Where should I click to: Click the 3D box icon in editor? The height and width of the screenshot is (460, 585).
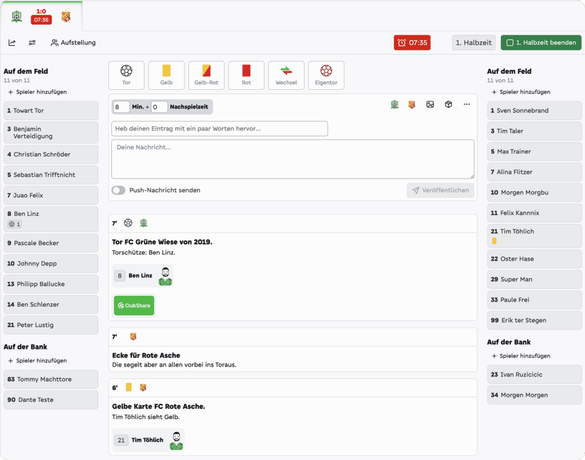coord(448,105)
